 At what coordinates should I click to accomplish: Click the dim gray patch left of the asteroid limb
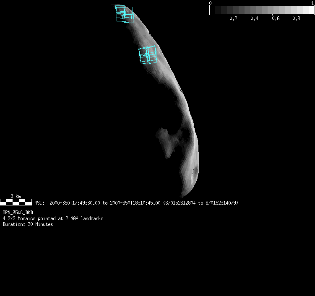167,142
